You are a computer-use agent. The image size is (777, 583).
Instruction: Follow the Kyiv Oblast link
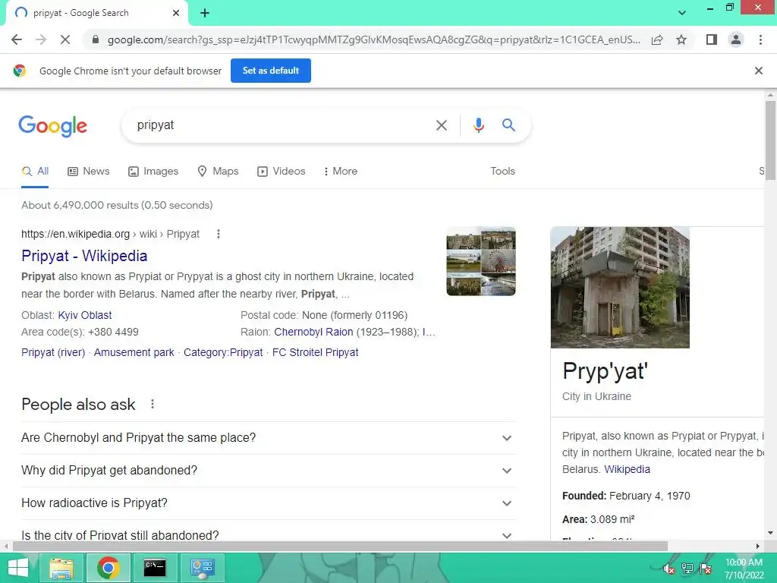coord(85,315)
